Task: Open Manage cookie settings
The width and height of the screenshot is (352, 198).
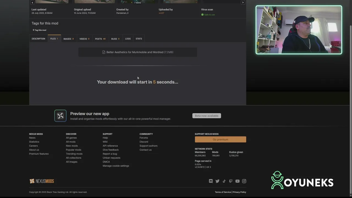Action: (x=116, y=166)
